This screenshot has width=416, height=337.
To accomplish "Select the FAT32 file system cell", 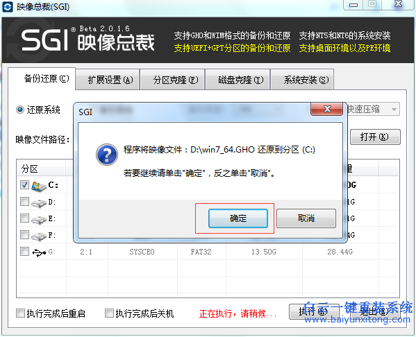I will point(201,252).
